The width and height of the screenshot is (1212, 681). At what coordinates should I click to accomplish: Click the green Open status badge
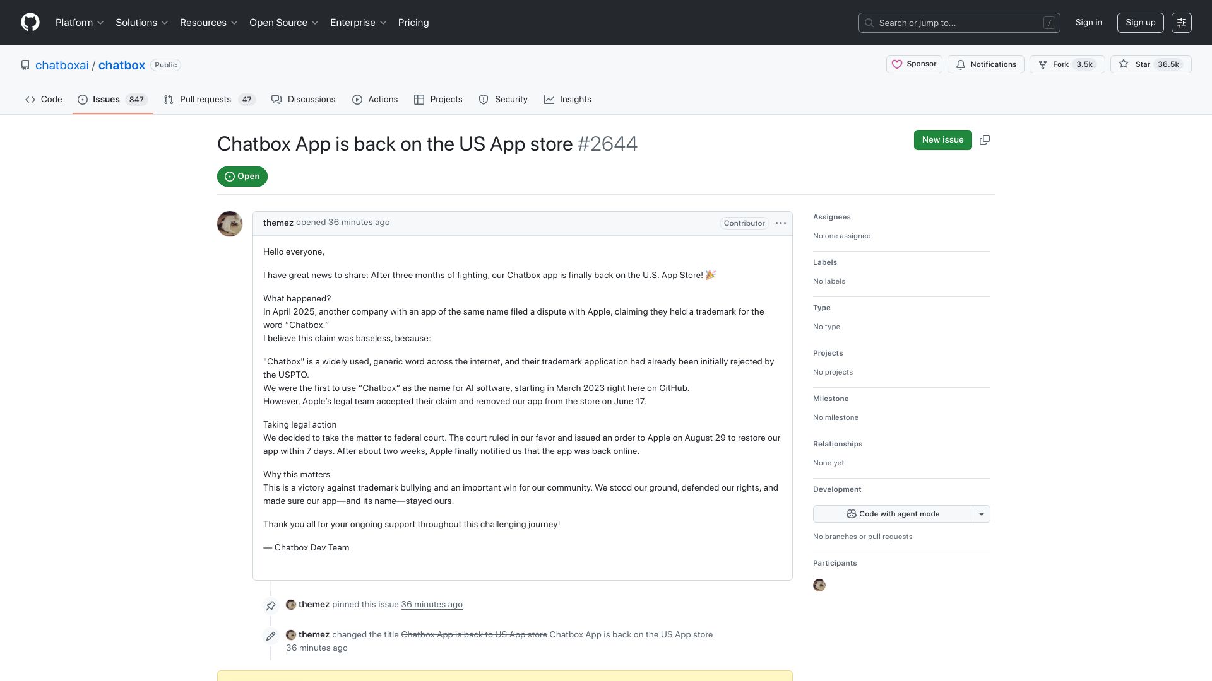(x=242, y=177)
